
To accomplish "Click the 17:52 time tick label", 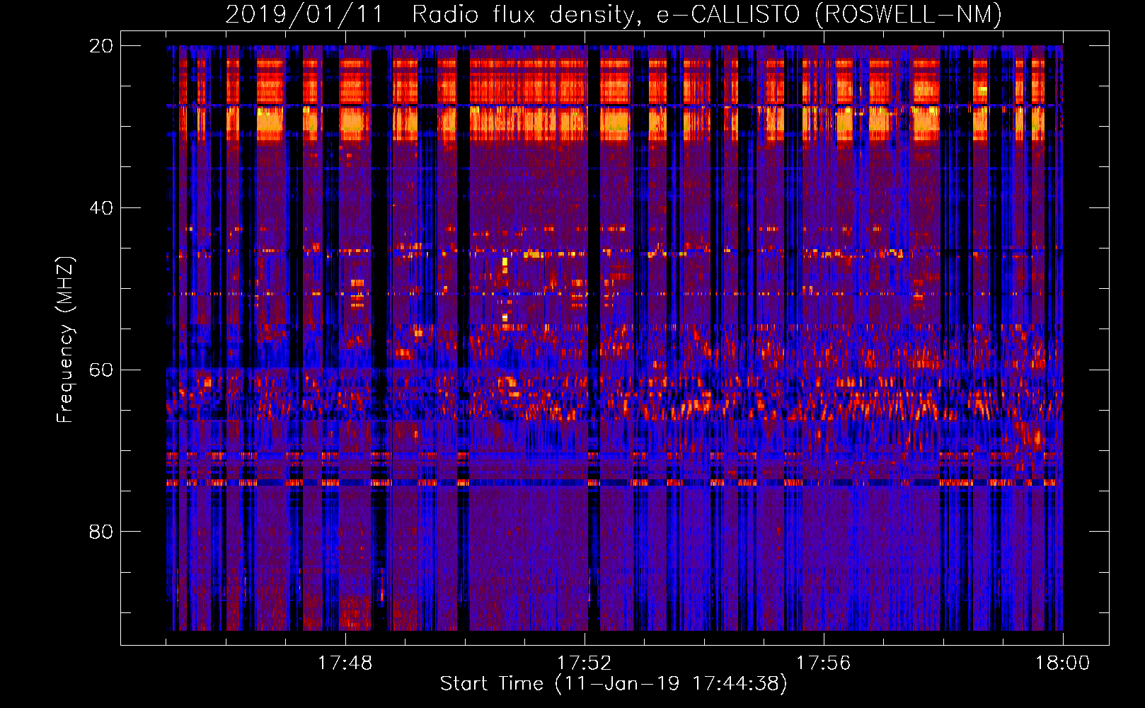I will tap(584, 663).
